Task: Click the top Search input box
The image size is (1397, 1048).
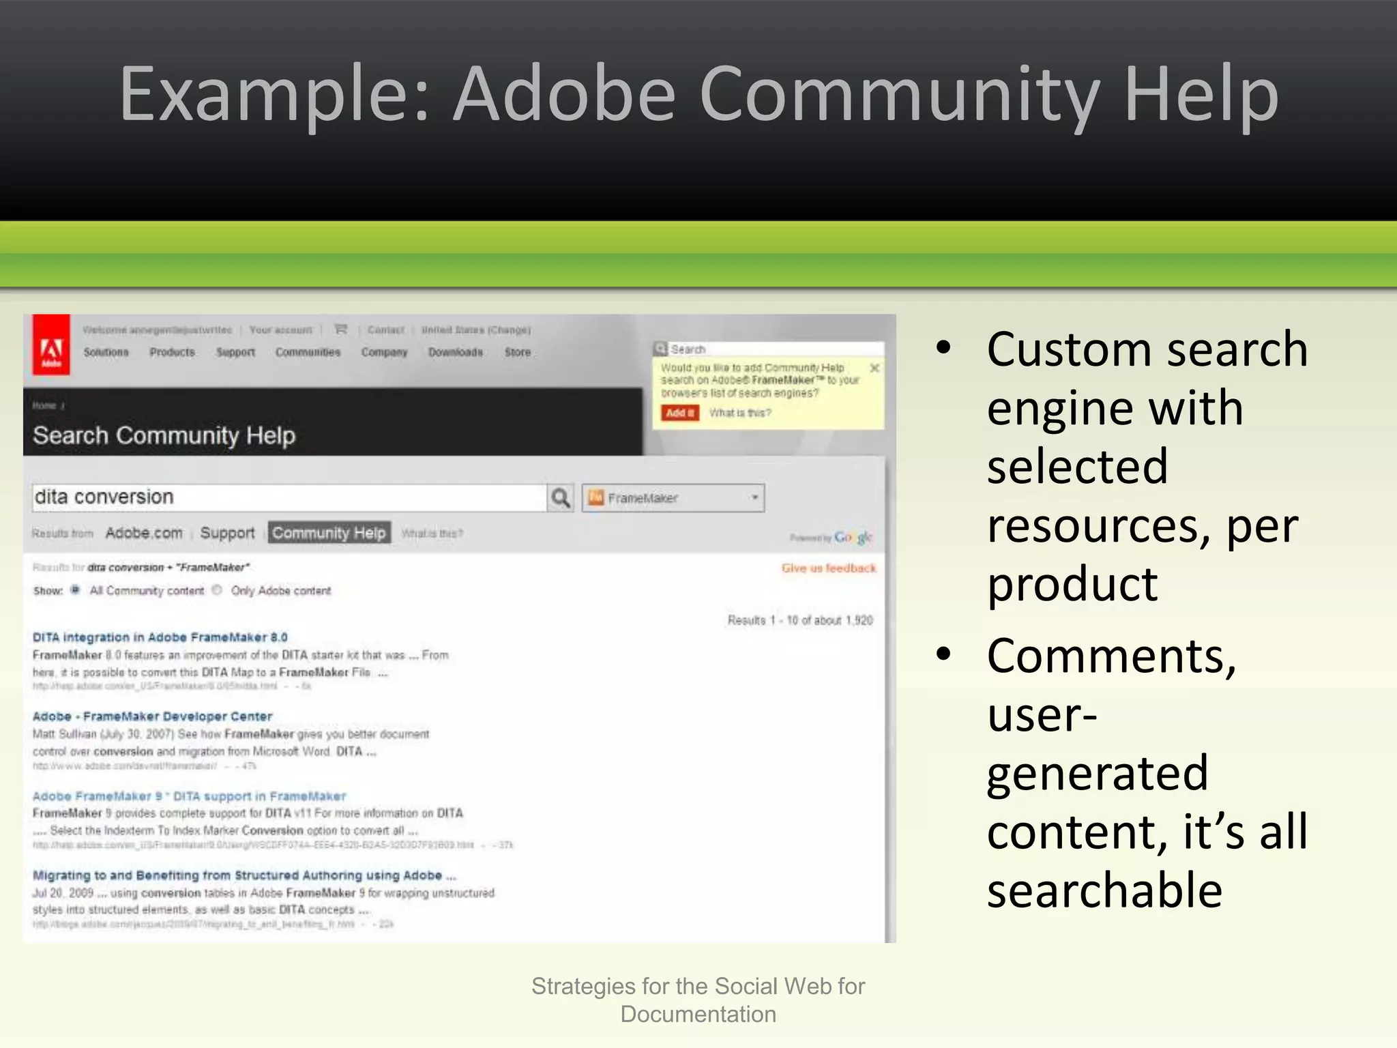Action: (x=776, y=349)
